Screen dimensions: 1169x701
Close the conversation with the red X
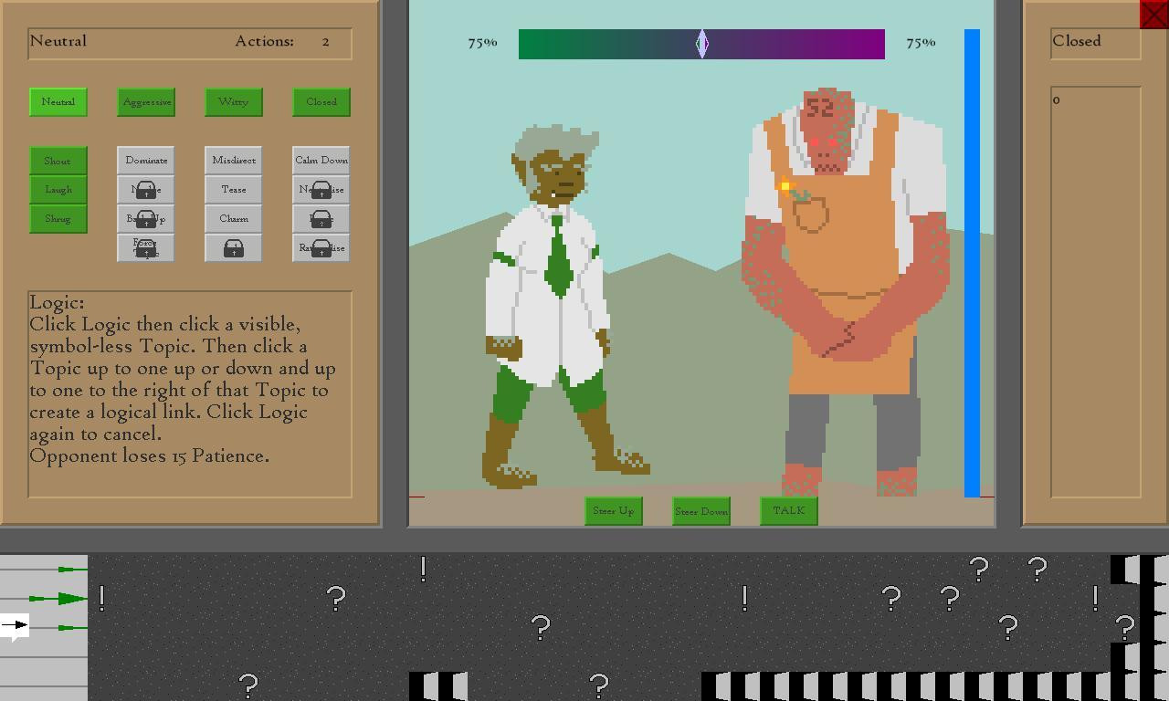pyautogui.click(x=1153, y=15)
